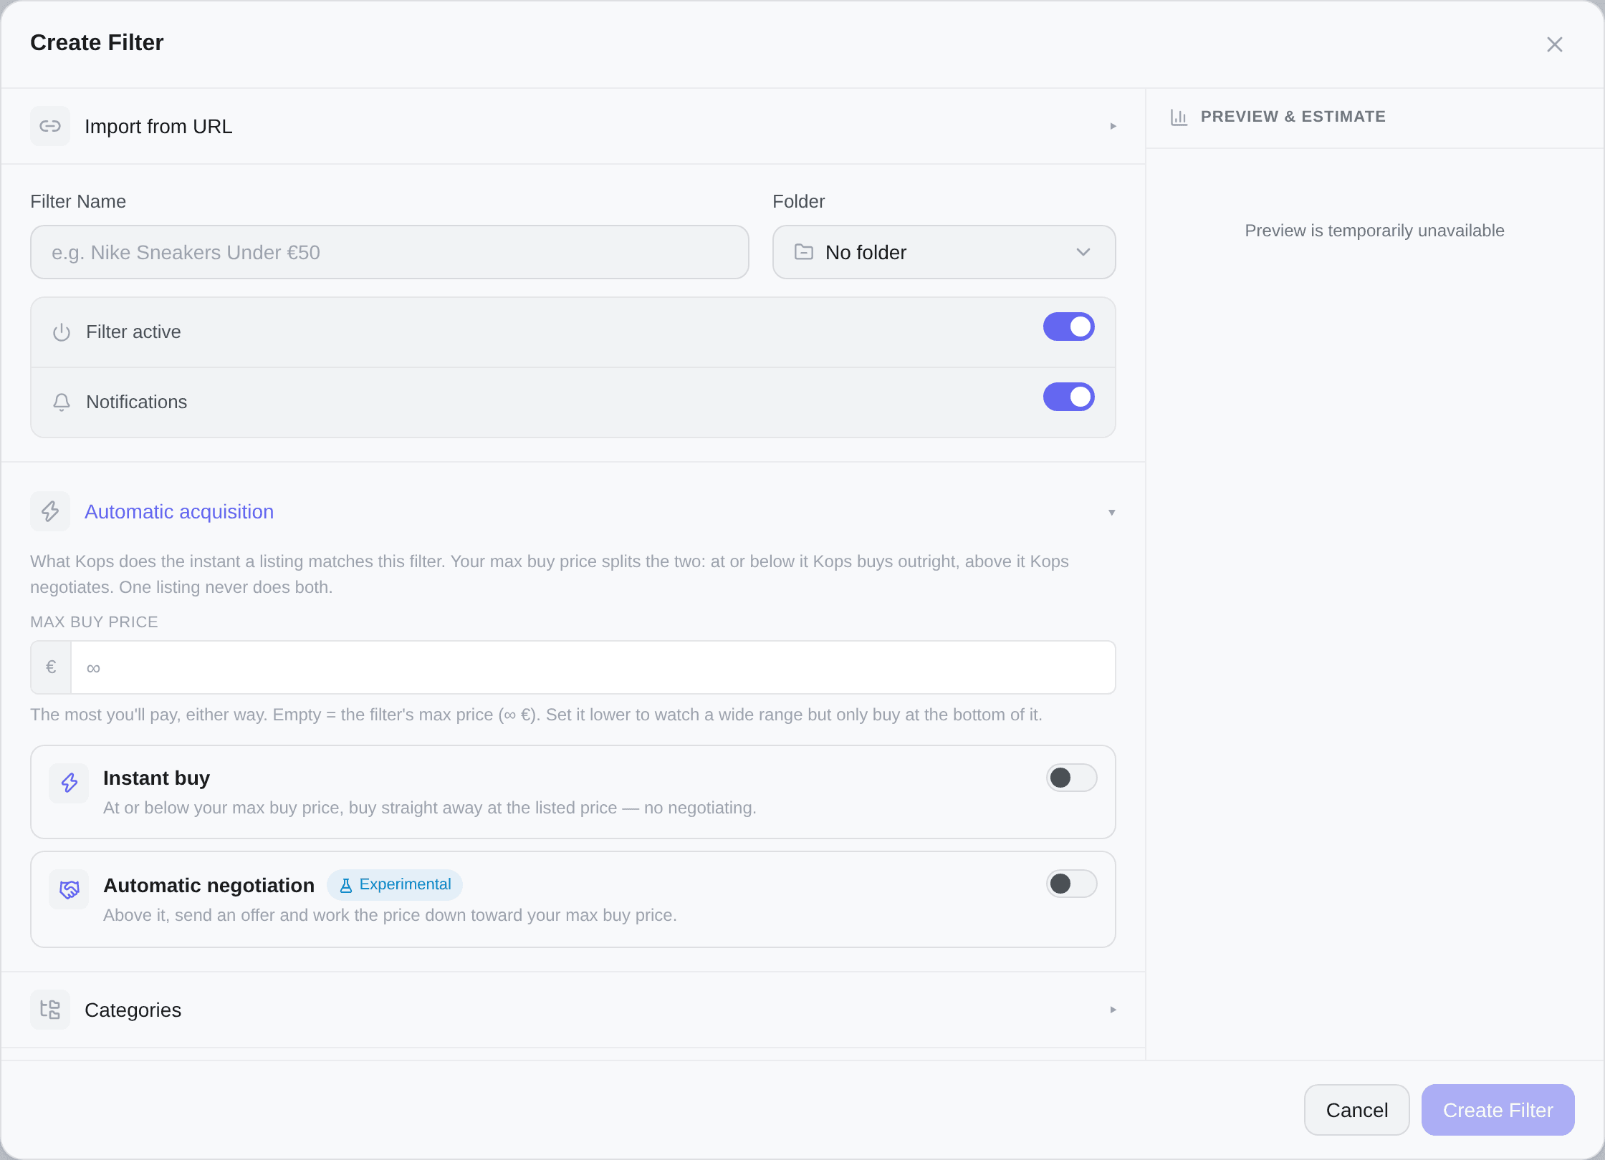
Task: Click the Import from URL label
Action: pyautogui.click(x=158, y=127)
